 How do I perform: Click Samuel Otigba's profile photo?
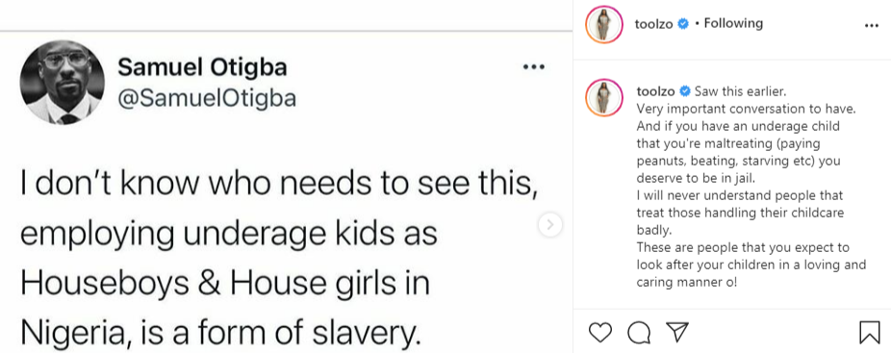[x=62, y=83]
